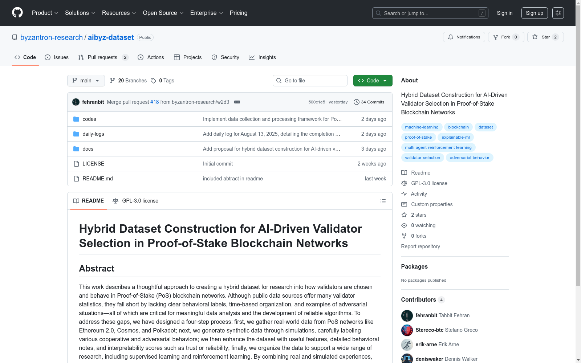Open the LICENSE file

tap(93, 164)
